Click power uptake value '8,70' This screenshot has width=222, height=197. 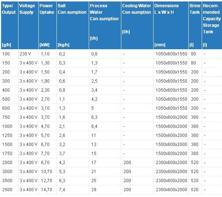tap(45, 163)
